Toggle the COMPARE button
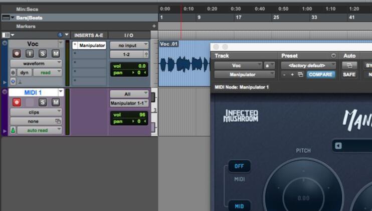Viewport: 372px width, 211px height. 320,75
